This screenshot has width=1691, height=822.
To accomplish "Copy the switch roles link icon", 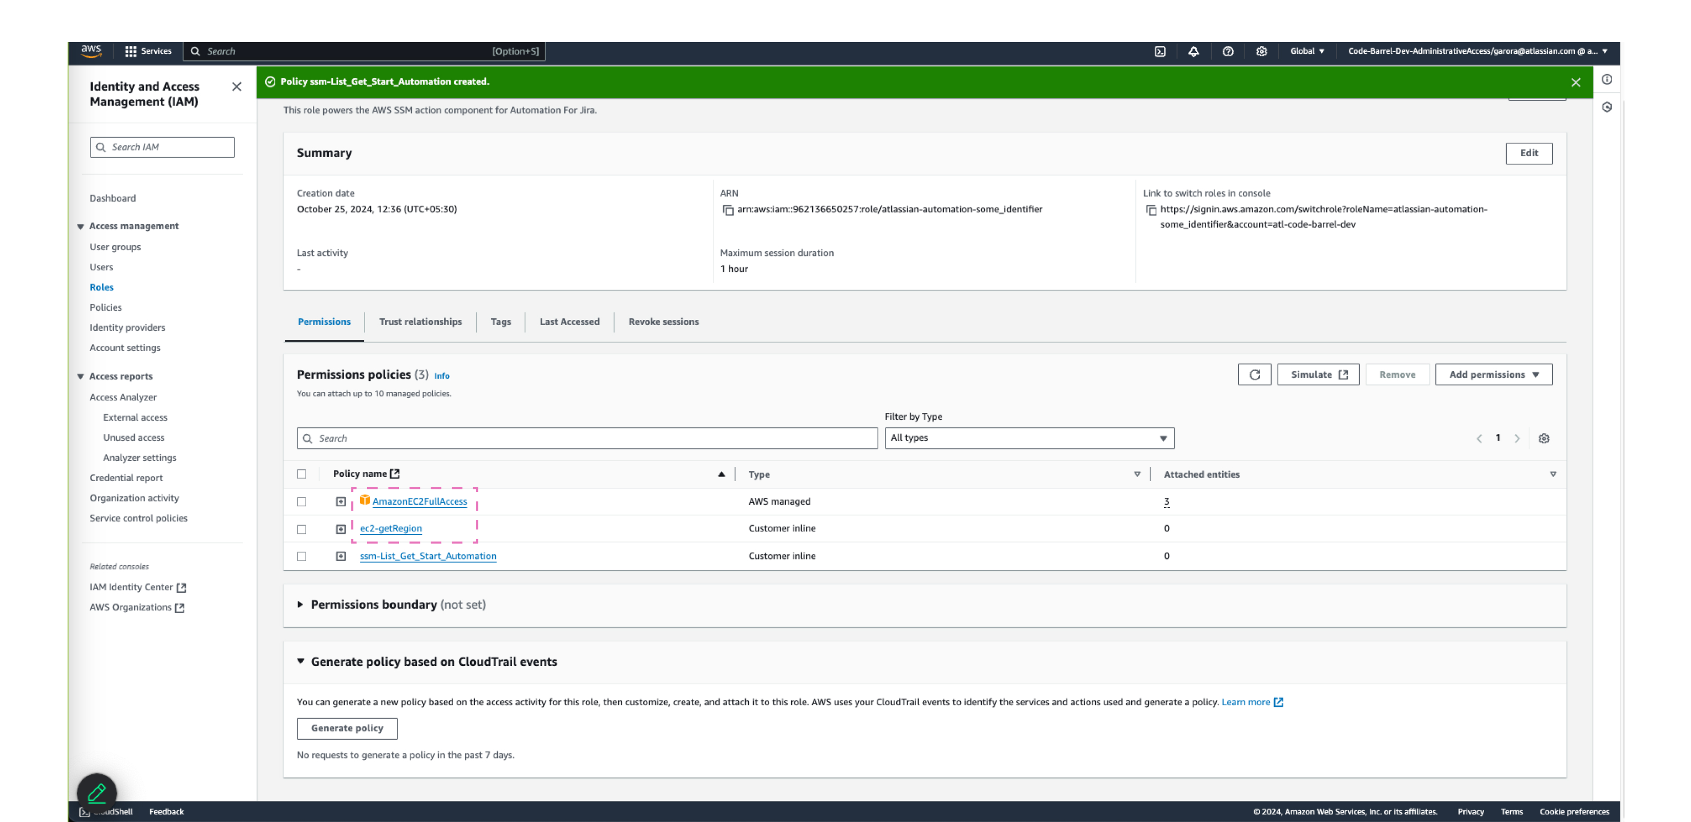I will pyautogui.click(x=1151, y=210).
